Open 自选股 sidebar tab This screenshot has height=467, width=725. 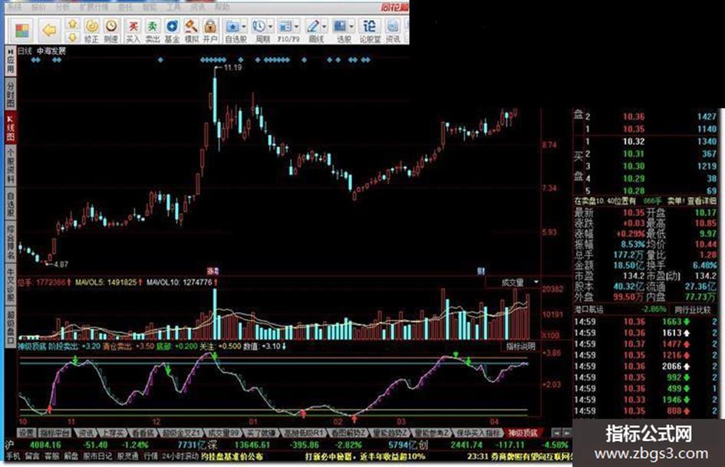pos(10,205)
